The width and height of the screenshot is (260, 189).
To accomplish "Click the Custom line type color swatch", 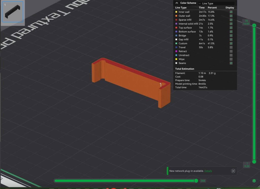I will (176, 44).
